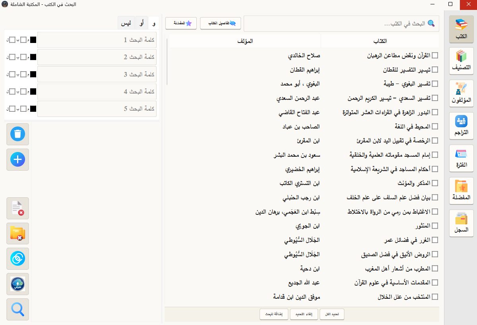This screenshot has width=477, height=325.
Task: Click the إضافة للبحث (add to search) button
Action: [x=274, y=314]
